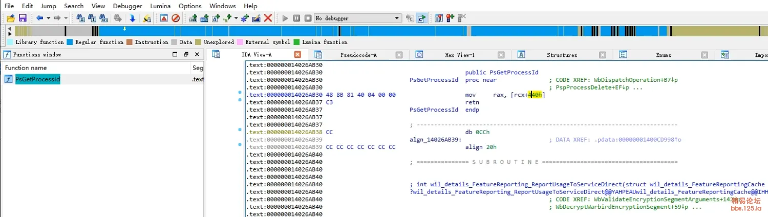
Task: Switch to the Hex View-1 tab
Action: pos(459,55)
